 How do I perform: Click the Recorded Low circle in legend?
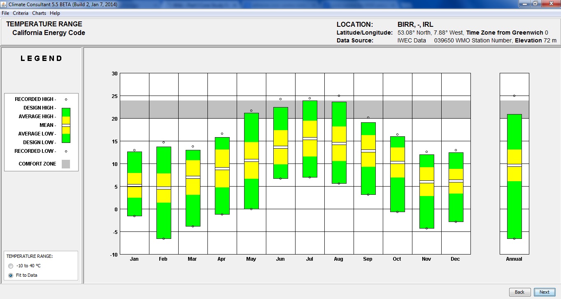(x=66, y=151)
